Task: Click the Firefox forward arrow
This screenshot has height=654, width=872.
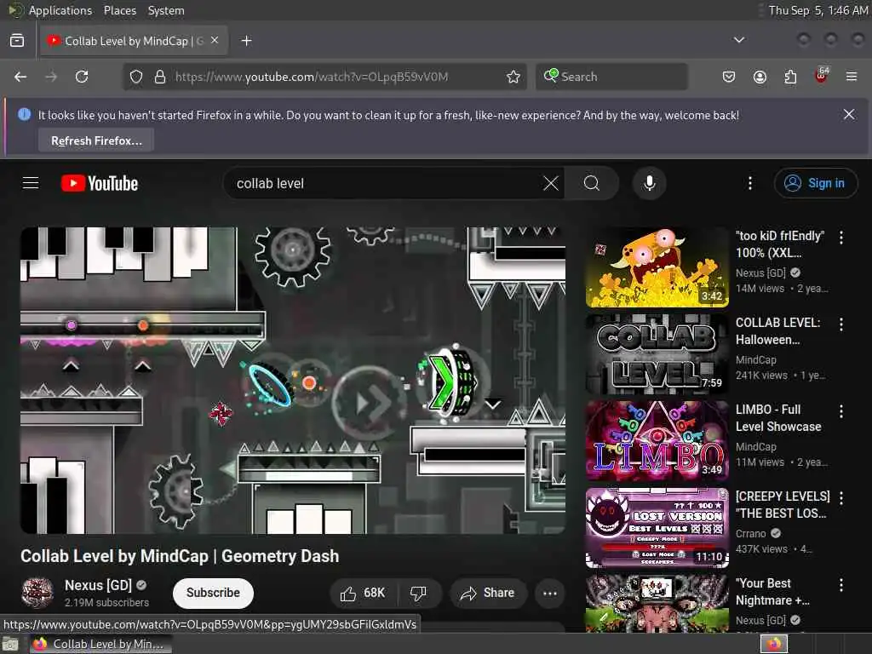Action: coord(51,77)
